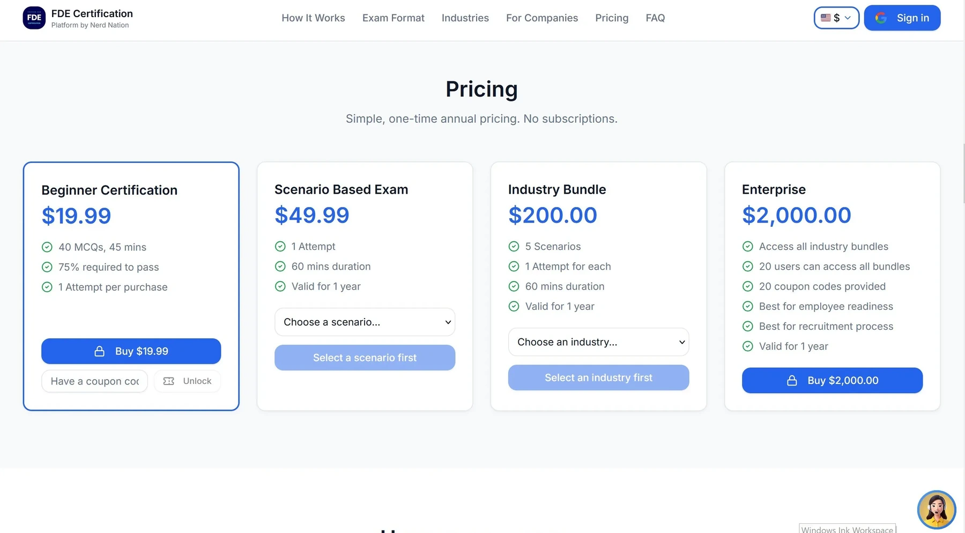Navigate to the FAQ section
Screen dimensions: 965x533
point(655,18)
